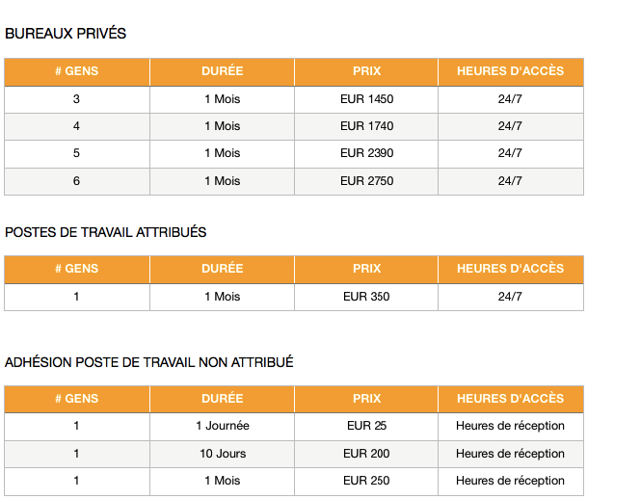Select the EUR 1740 price cell

(366, 126)
